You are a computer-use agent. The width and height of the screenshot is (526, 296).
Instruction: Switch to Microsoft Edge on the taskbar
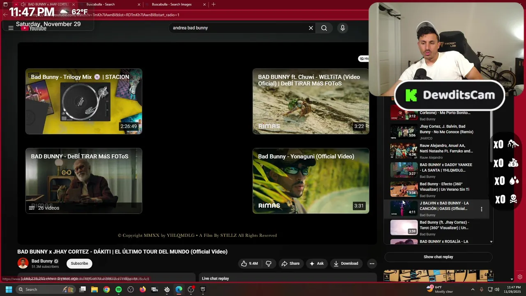[x=179, y=289]
